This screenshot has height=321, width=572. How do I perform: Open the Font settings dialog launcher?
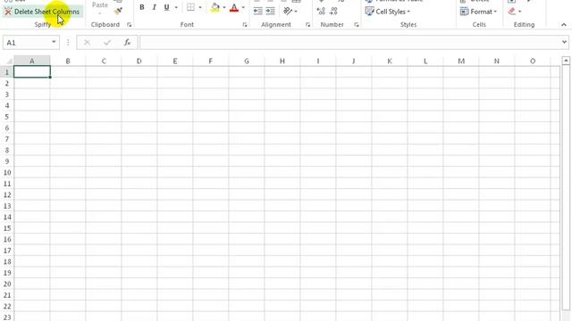tap(245, 25)
